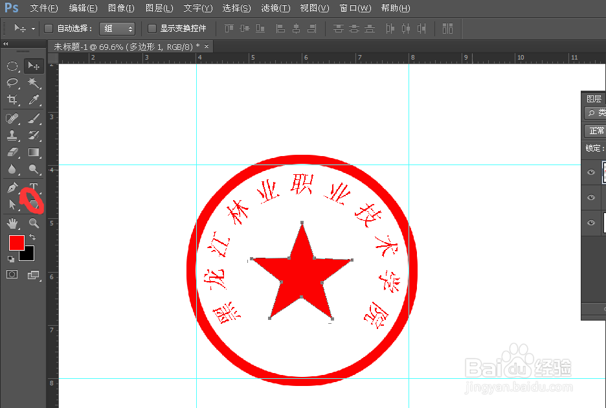Select the Brush tool
The image size is (606, 408).
tap(34, 118)
